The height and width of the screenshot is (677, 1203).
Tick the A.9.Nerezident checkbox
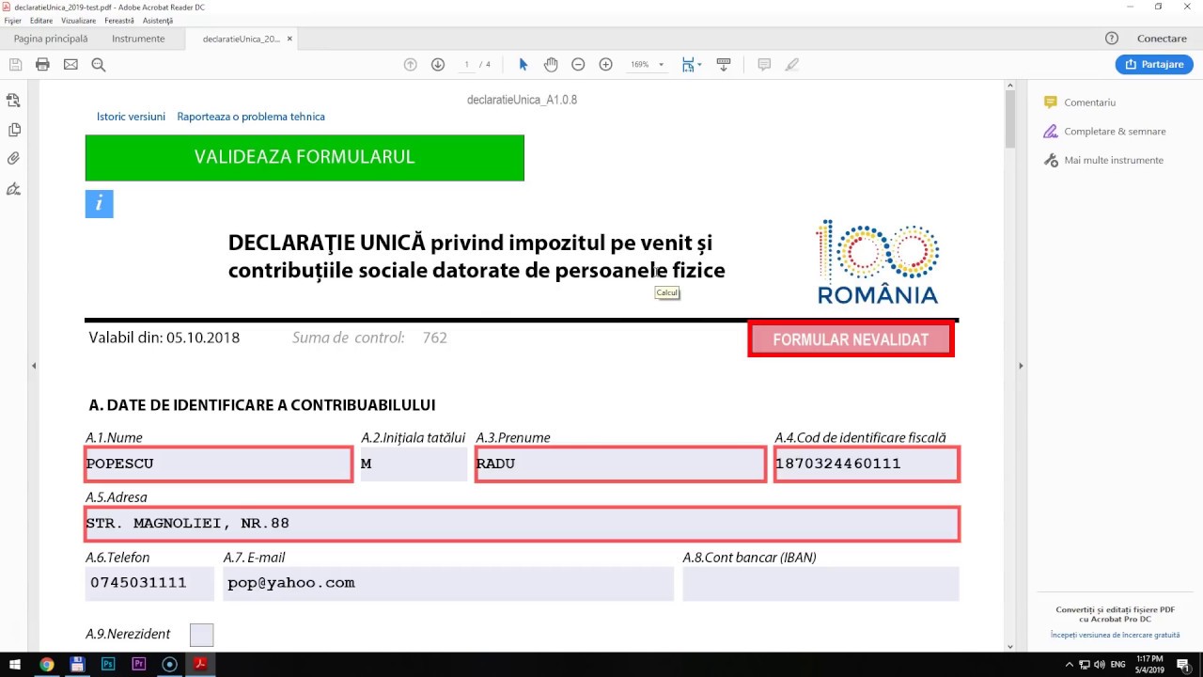pyautogui.click(x=201, y=635)
